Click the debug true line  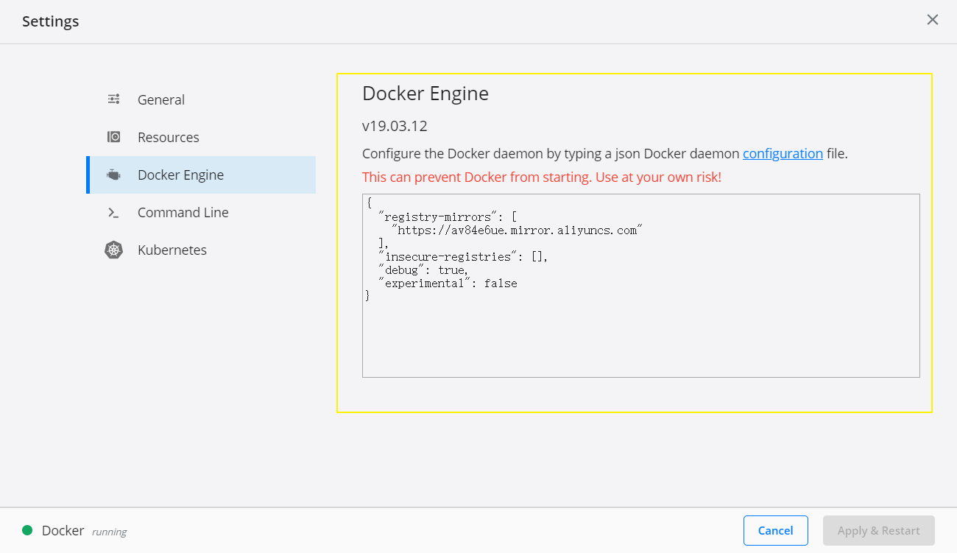point(424,270)
